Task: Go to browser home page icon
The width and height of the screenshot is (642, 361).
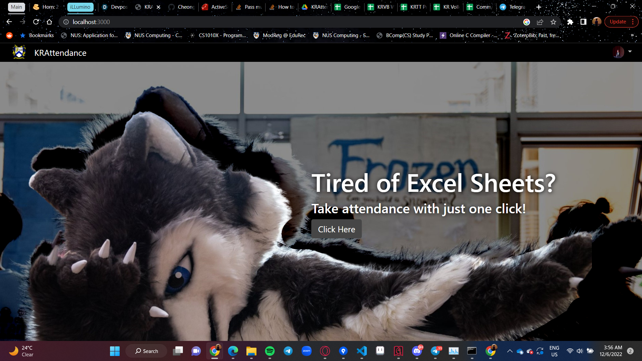Action: (49, 22)
